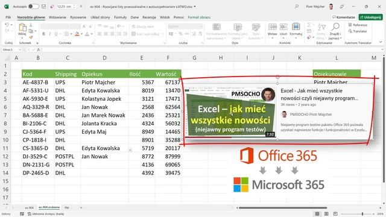Image resolution: width=386 pixels, height=217 pixels.
Task: Click the PMSOCHO video thumbnail
Action: [x=230, y=113]
